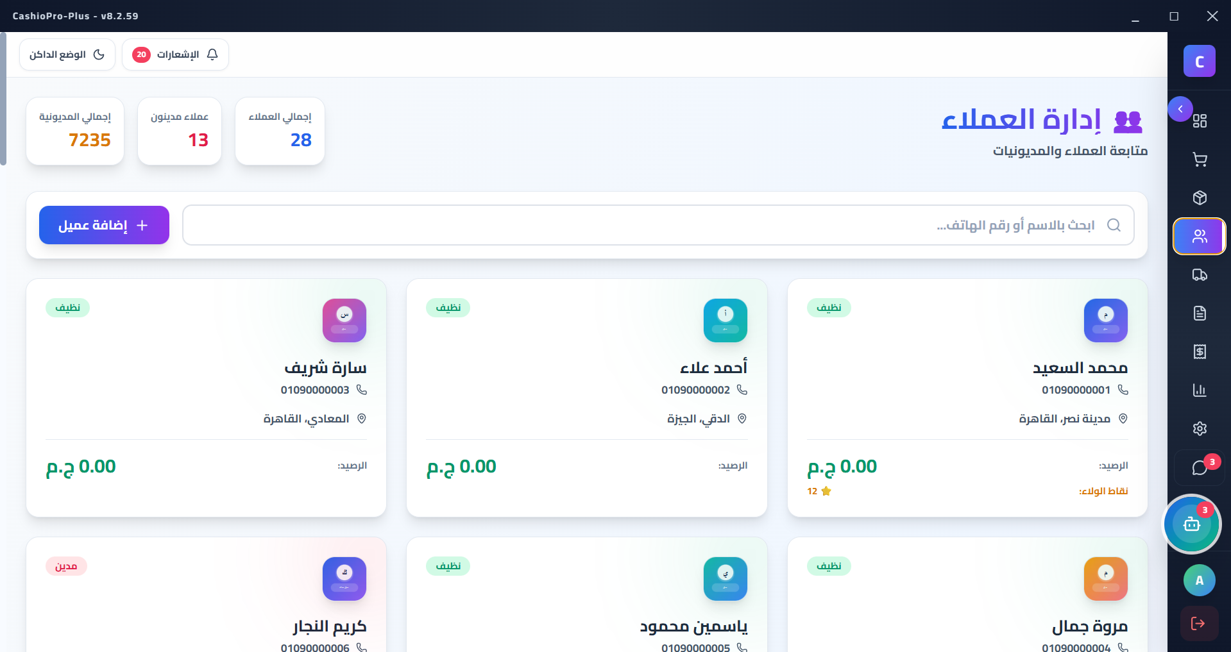Open the إجمالي المديونية 7235 stat card

point(75,131)
